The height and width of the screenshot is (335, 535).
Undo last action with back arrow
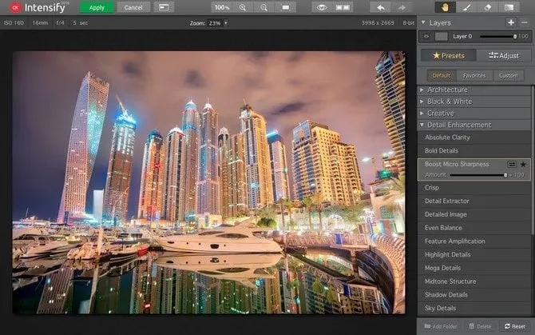[382, 7]
